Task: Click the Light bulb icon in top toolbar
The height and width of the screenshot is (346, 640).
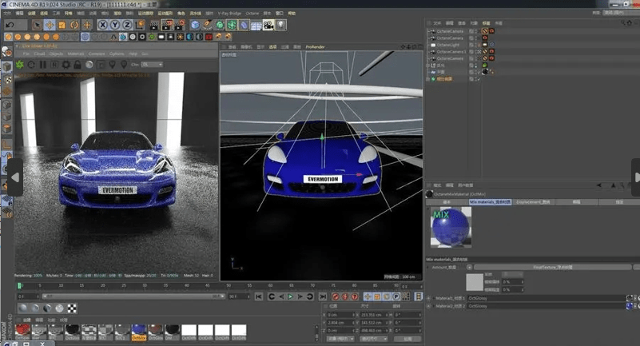Action: 280,26
